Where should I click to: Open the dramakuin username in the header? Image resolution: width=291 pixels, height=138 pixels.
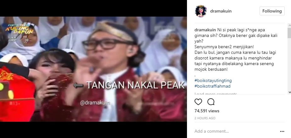221,11
